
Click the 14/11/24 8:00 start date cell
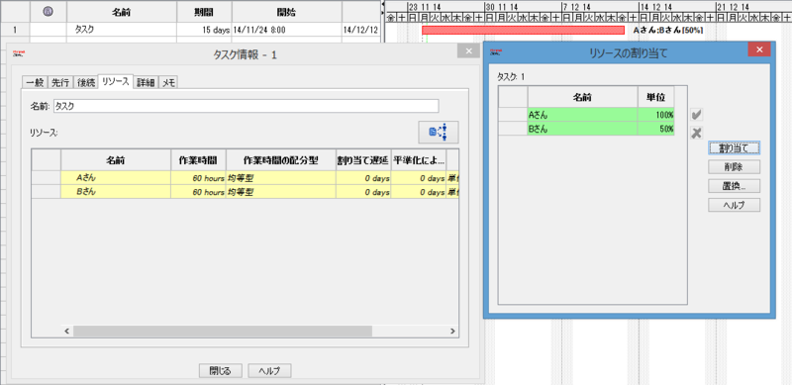click(x=286, y=30)
